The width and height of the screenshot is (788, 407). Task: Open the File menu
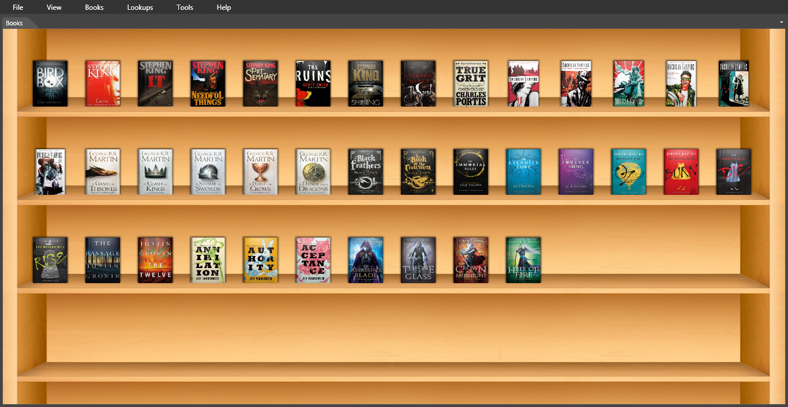tap(18, 7)
